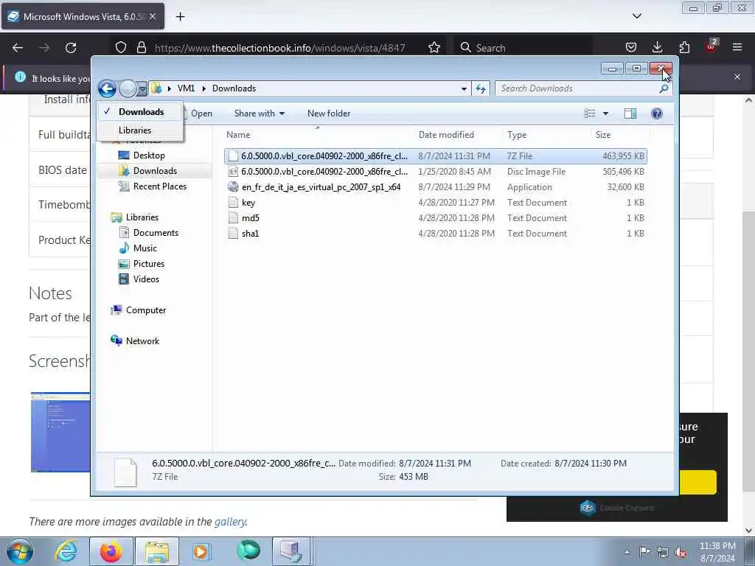Open the address bar history dropdown
755x566 pixels.
coord(464,88)
